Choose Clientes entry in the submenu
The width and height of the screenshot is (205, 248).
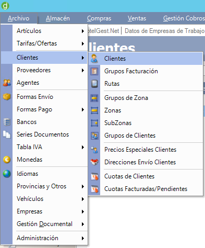click(146, 59)
